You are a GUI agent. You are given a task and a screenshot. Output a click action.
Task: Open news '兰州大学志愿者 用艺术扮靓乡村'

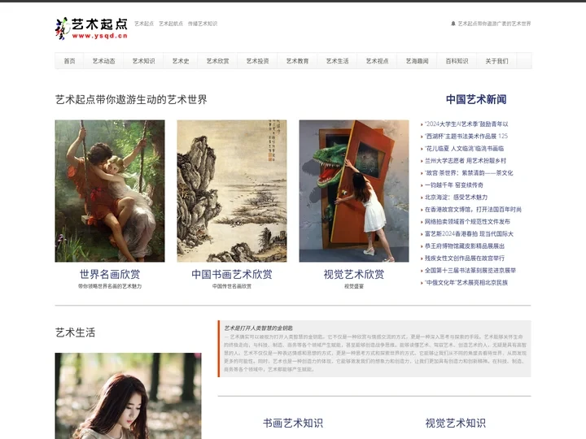coord(466,160)
